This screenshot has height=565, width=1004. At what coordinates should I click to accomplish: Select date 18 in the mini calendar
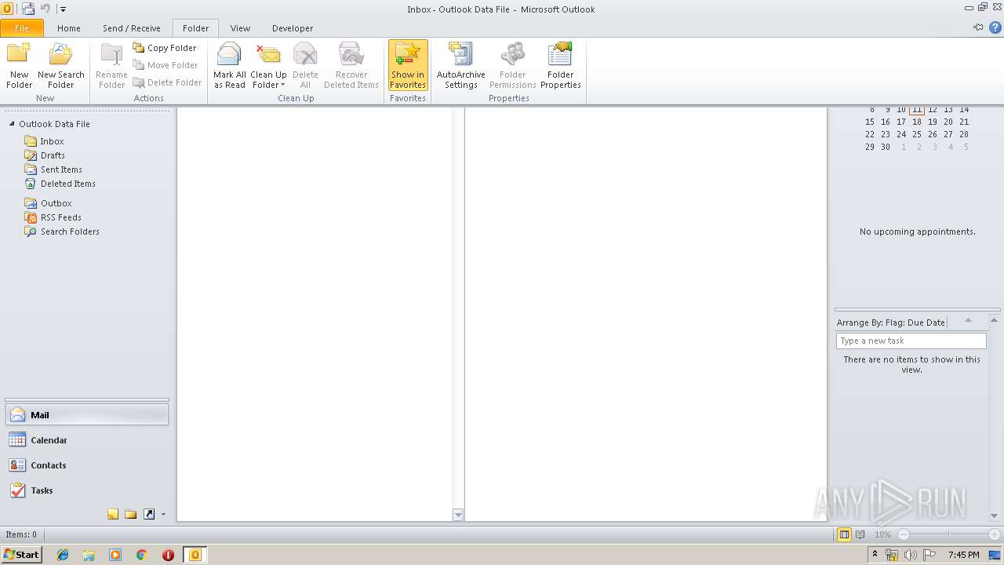pyautogui.click(x=917, y=122)
